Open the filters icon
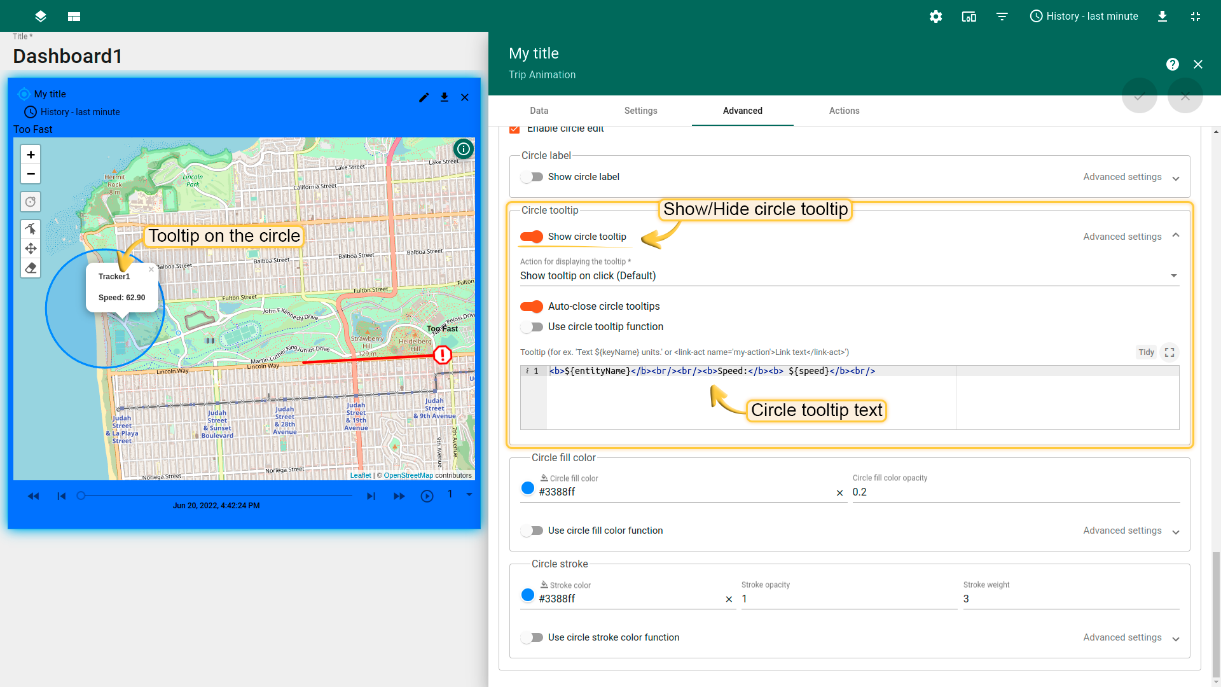This screenshot has height=687, width=1221. 1002,17
